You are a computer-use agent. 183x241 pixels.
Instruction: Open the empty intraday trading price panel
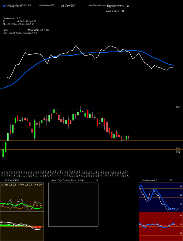tap(73, 204)
